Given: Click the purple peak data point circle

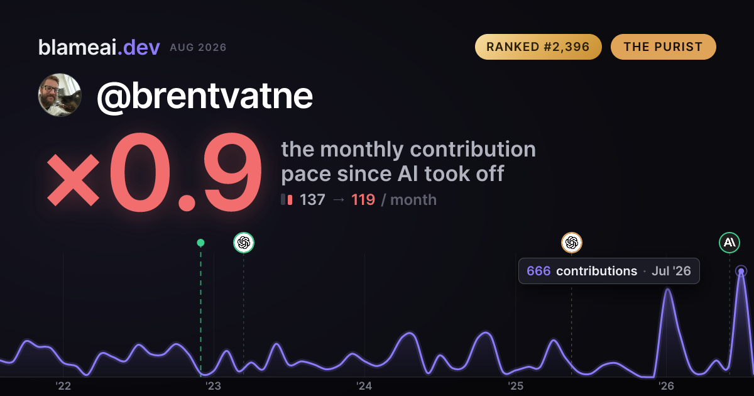Looking at the screenshot, I should (x=741, y=272).
